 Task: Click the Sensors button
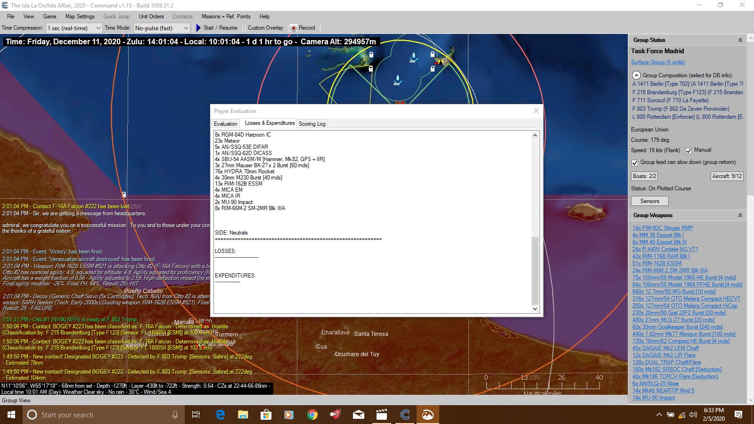pos(649,201)
